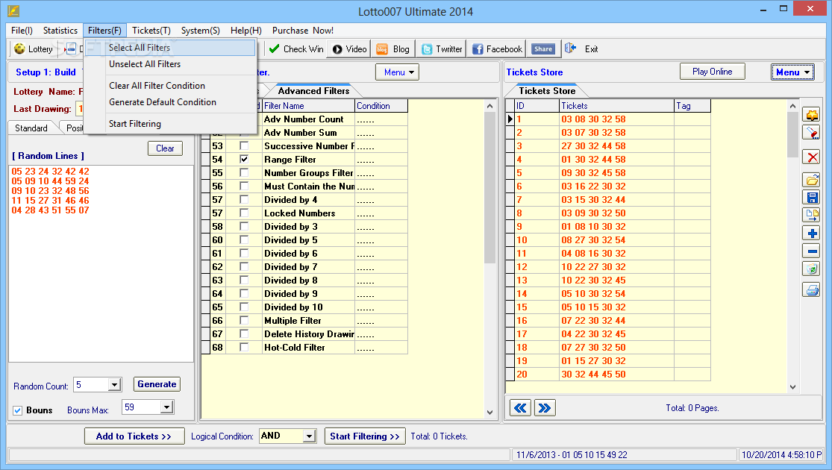Image resolution: width=832 pixels, height=470 pixels.
Task: Choose Clear All Filter Condition entry
Action: click(170, 86)
